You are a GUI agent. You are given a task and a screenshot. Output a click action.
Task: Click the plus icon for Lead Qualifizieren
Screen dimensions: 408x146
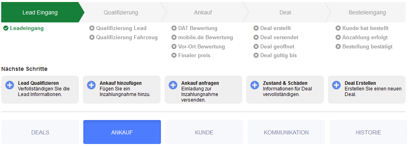tap(10, 85)
